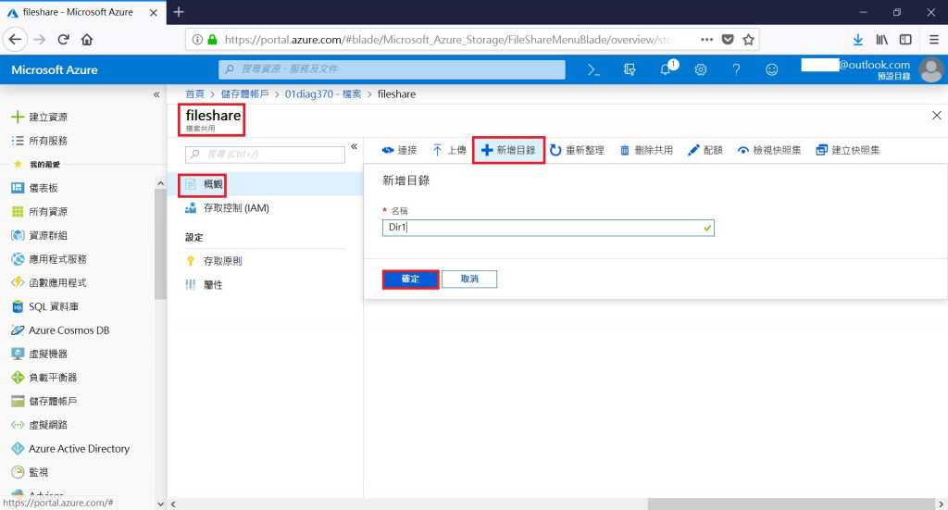
Task: Collapse the fileshare blade menu chevron
Action: coord(355,147)
